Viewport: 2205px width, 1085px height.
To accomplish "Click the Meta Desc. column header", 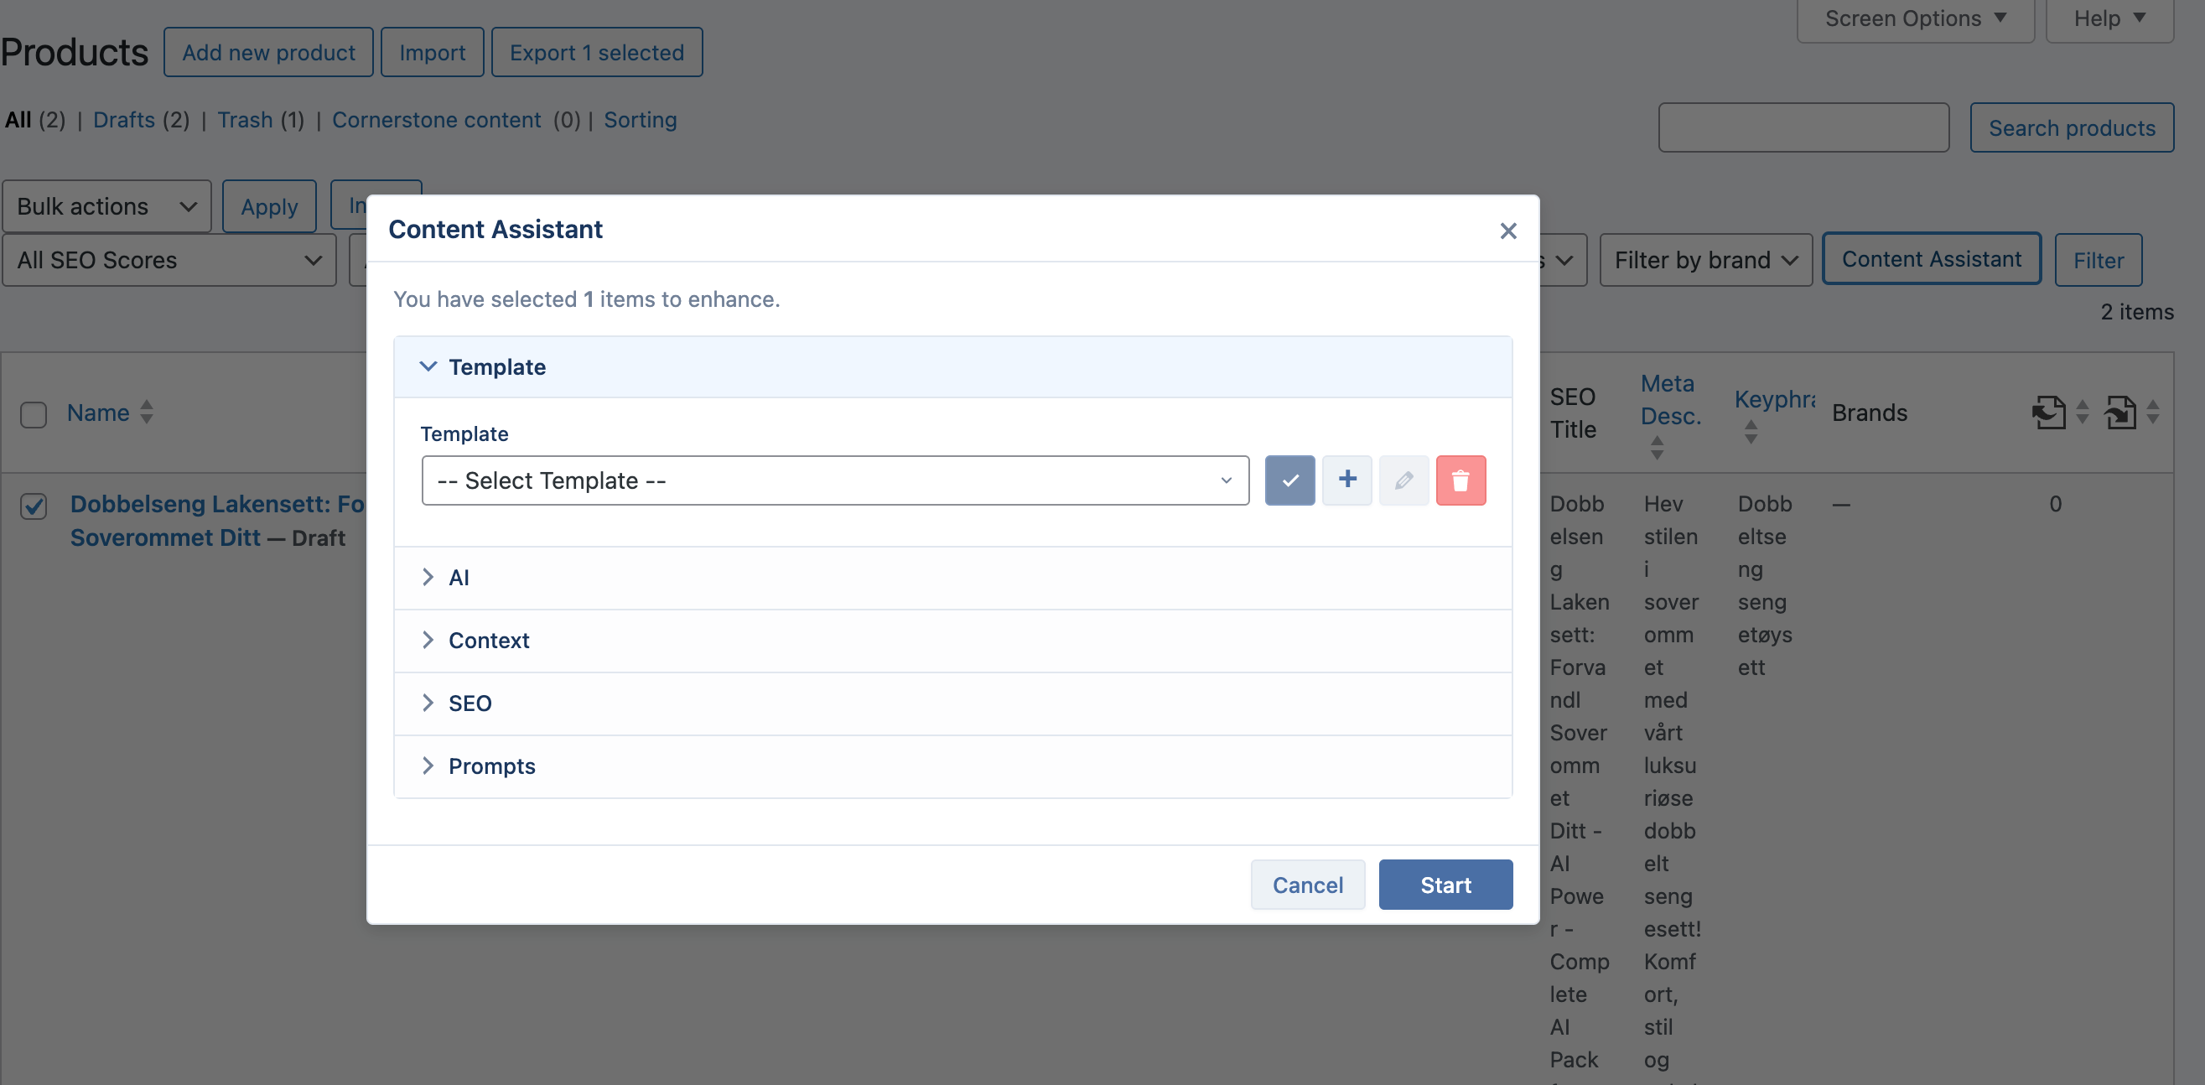I will pos(1670,400).
